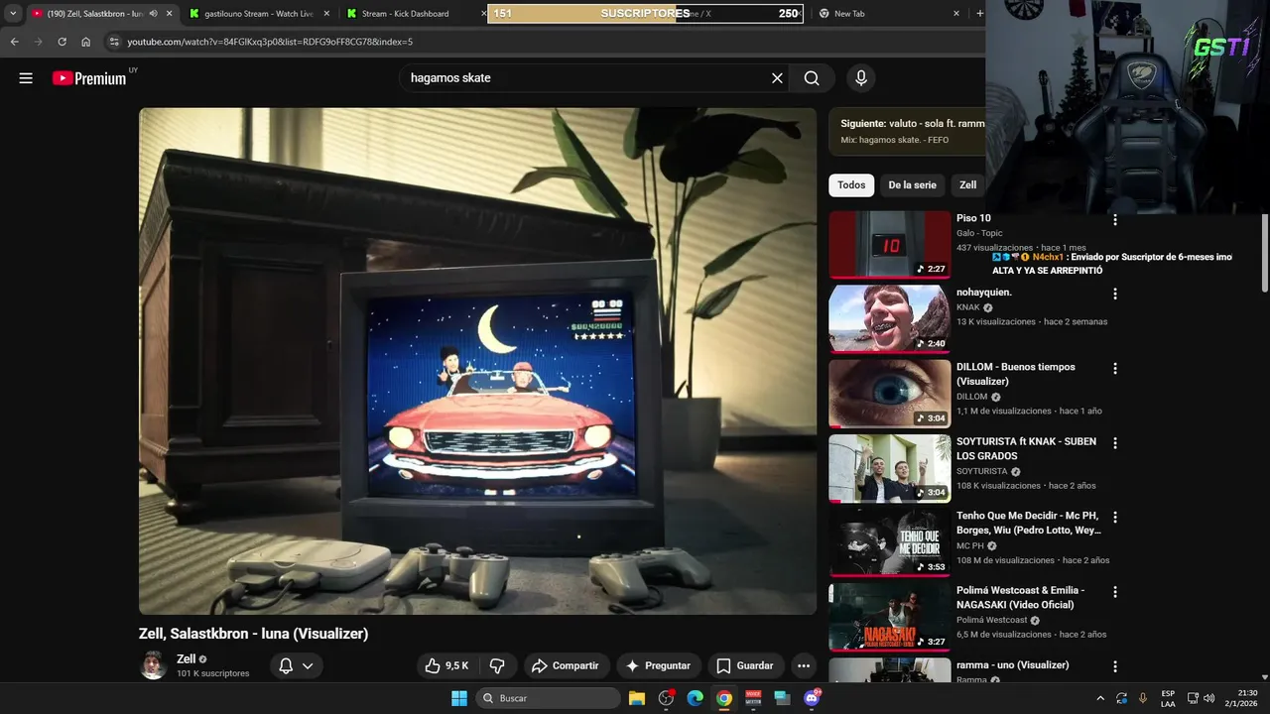Open the YouTube guide hamburger menu

tap(26, 78)
